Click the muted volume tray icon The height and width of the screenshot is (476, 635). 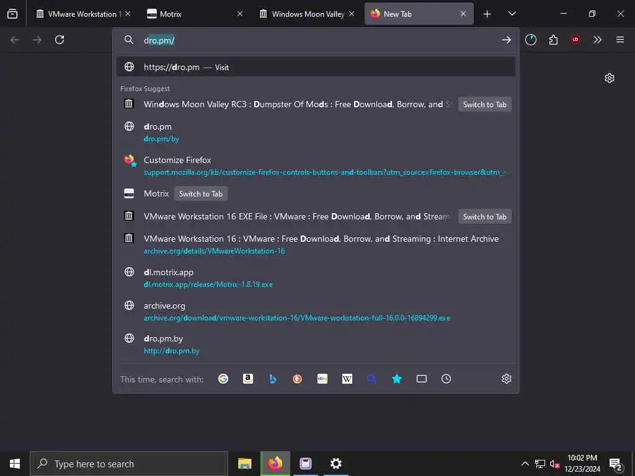pyautogui.click(x=554, y=464)
